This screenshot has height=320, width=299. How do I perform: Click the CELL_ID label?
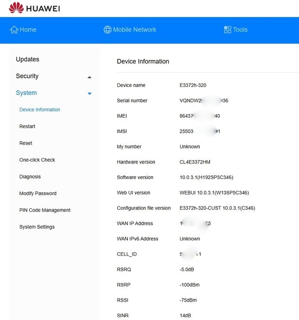pos(127,254)
